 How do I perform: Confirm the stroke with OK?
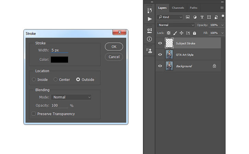pyautogui.click(x=114, y=47)
